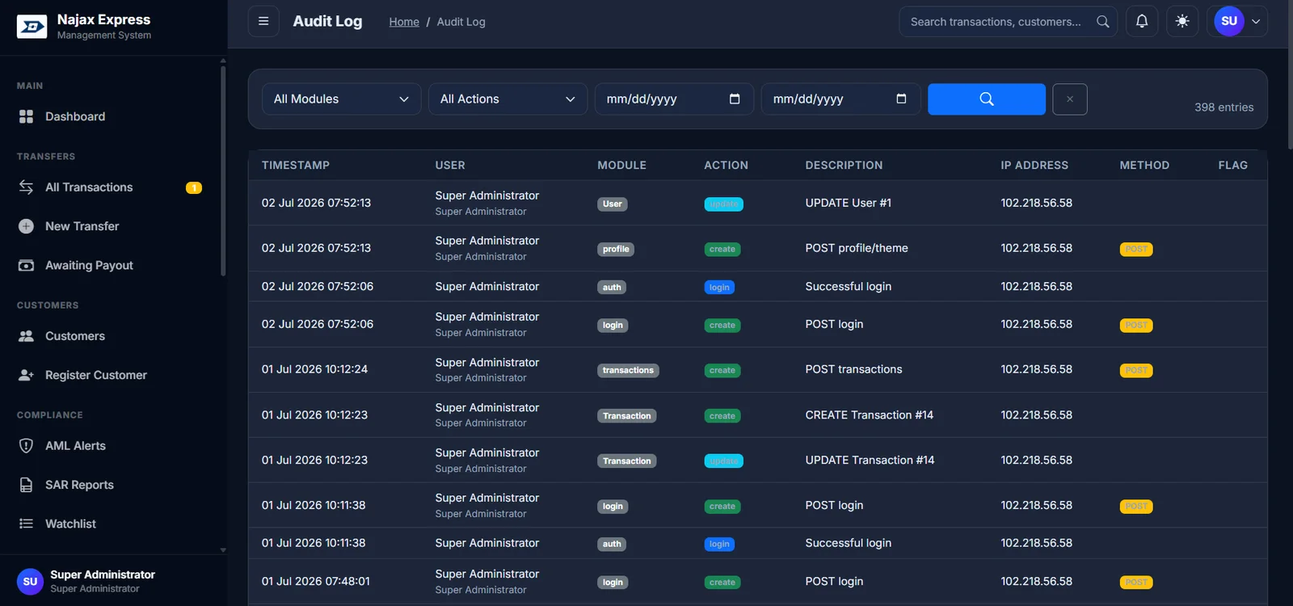Screen dimensions: 1293x606
Task: Click the Watchlist list icon
Action: [26, 524]
